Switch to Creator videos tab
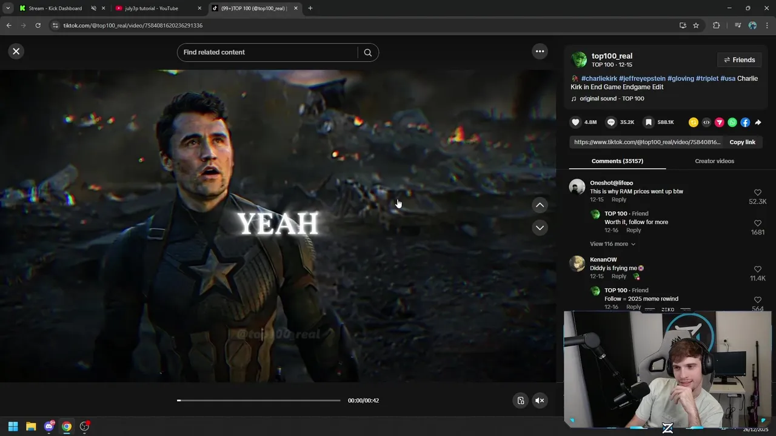The width and height of the screenshot is (776, 436). pyautogui.click(x=714, y=161)
